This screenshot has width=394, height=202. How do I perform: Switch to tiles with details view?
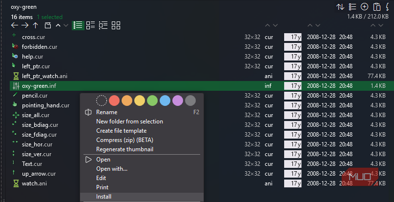point(104,25)
